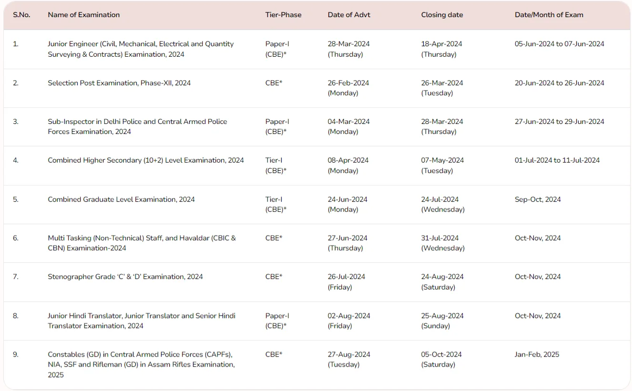Click the Constables (GD) in CAPFs examination
The width and height of the screenshot is (632, 391).
(141, 364)
